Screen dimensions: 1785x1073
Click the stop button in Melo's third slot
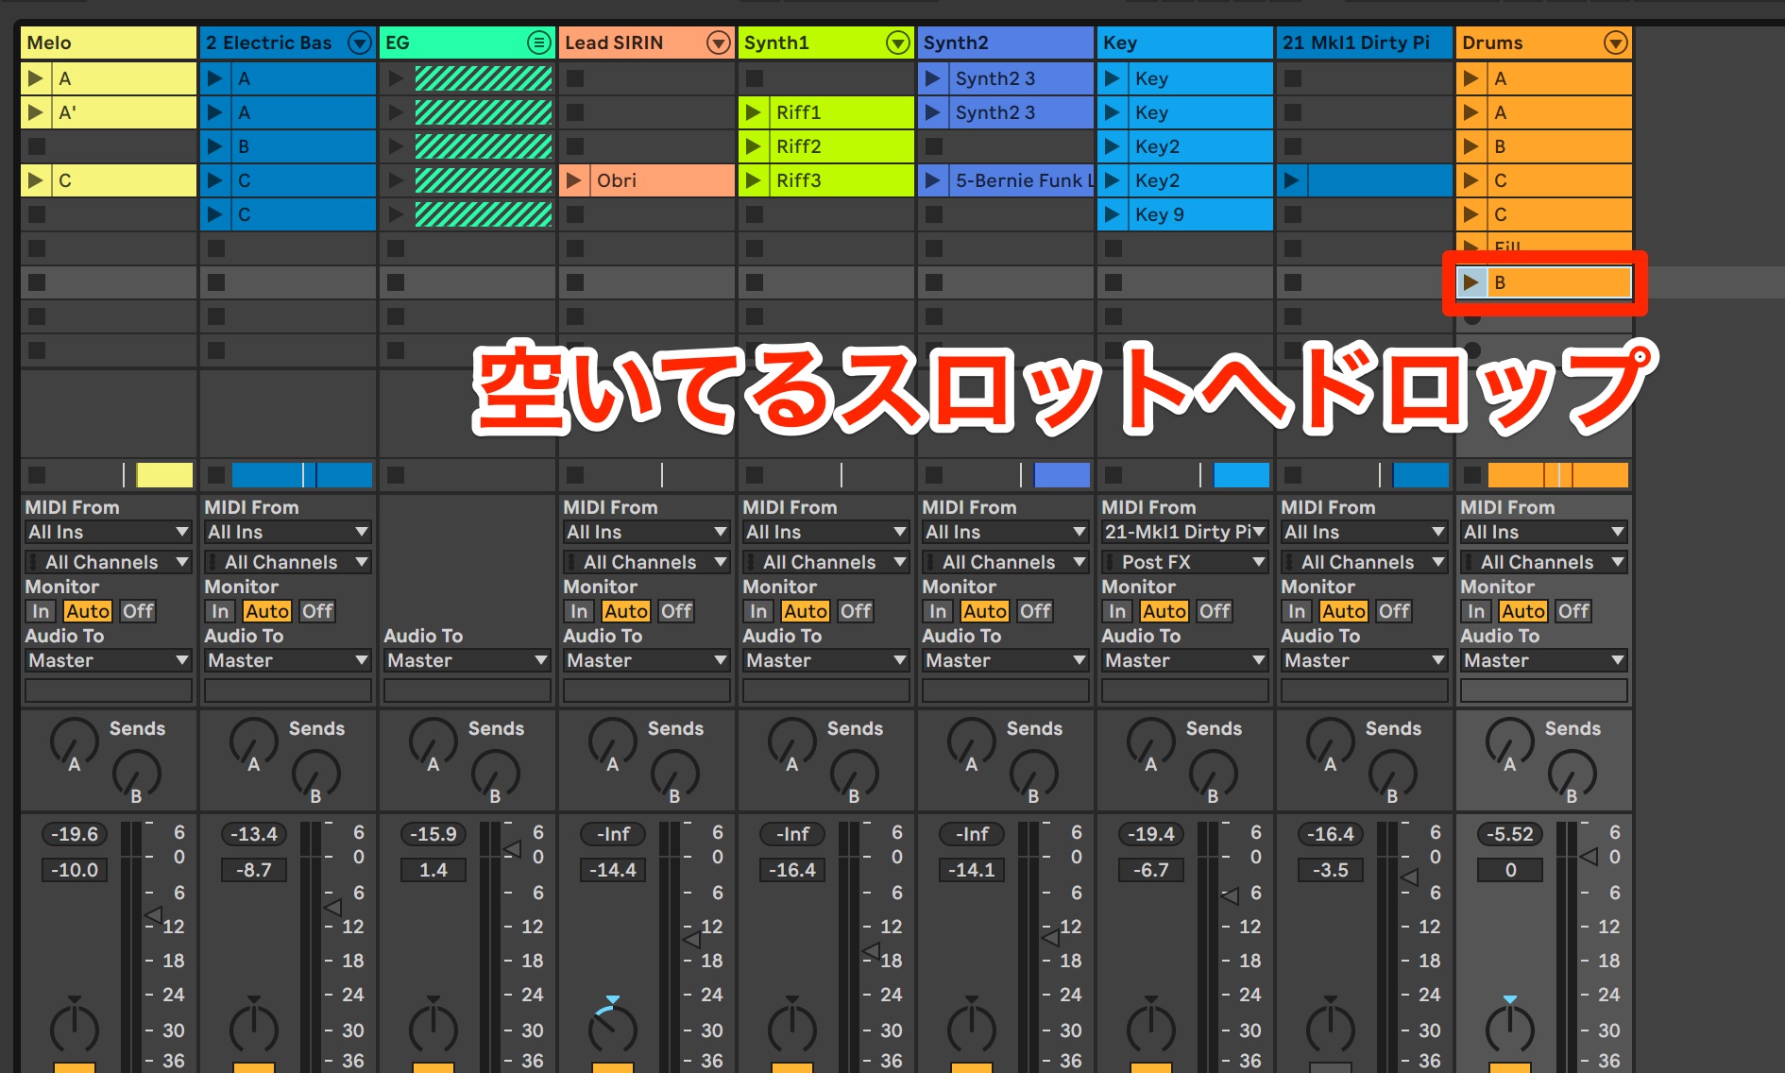click(x=37, y=146)
